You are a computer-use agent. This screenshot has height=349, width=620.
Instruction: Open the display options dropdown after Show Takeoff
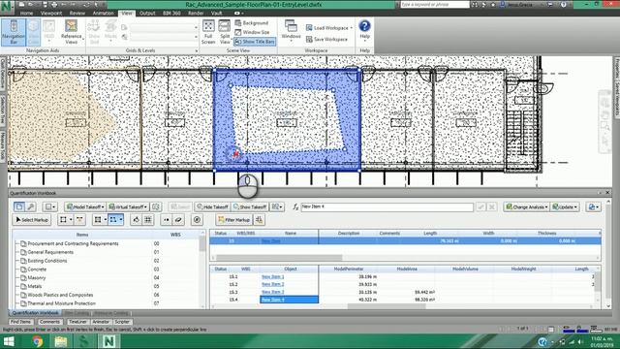pos(277,206)
